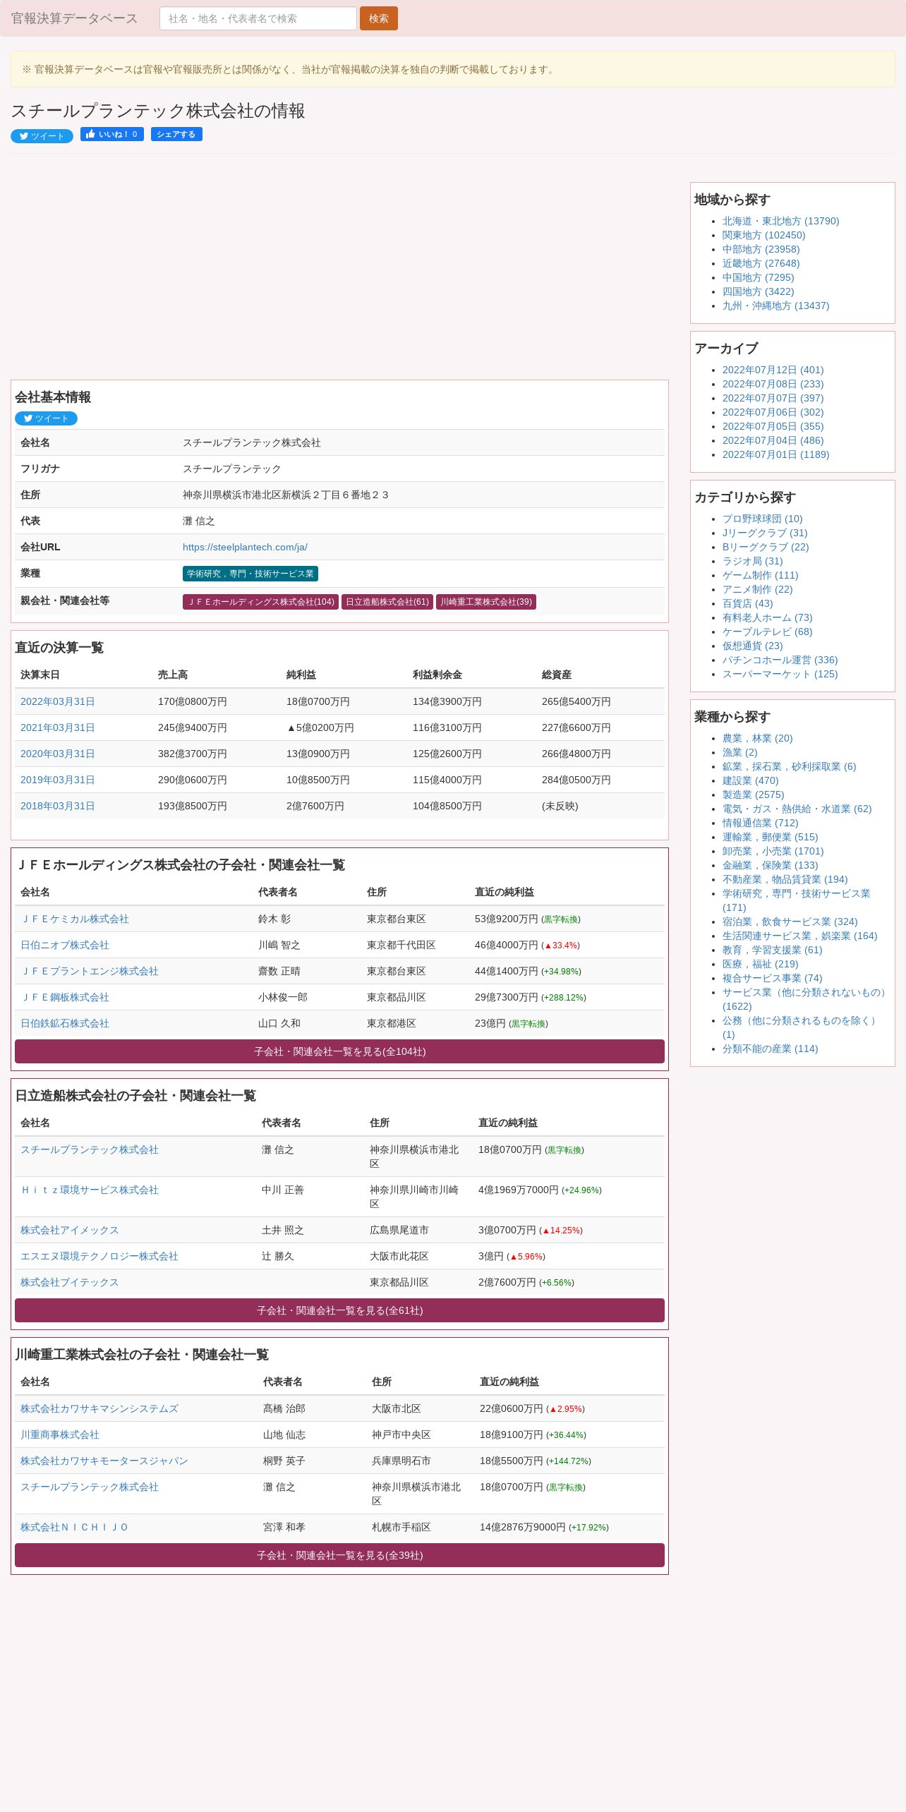
Task: Open the 川崎重工業株式会社(39) parent tag
Action: [x=486, y=602]
